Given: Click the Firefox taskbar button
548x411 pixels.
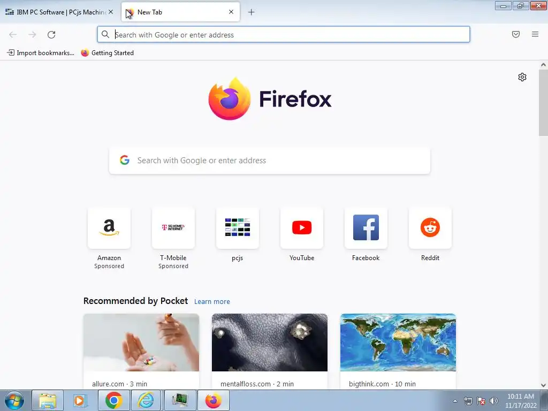Looking at the screenshot, I should [213, 400].
